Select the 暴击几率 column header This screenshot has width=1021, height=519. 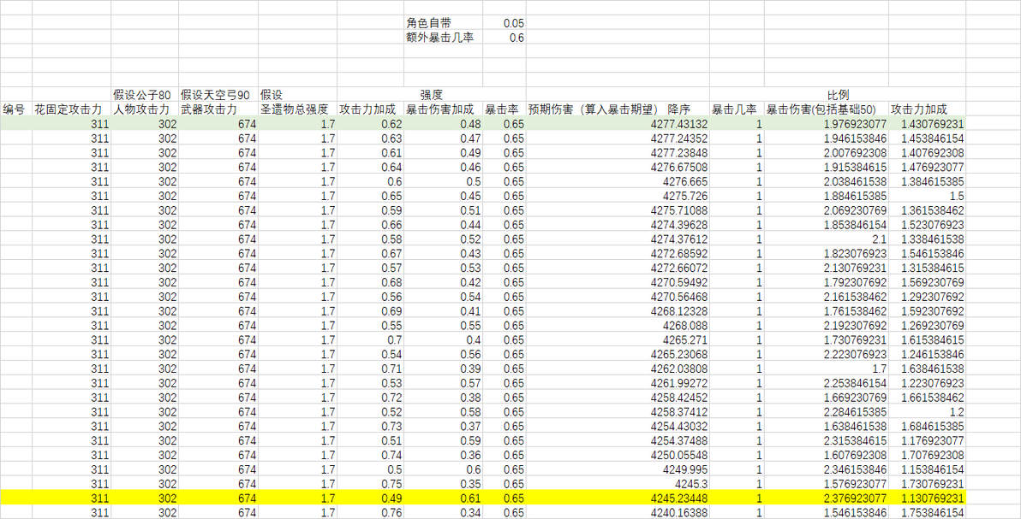coord(737,109)
